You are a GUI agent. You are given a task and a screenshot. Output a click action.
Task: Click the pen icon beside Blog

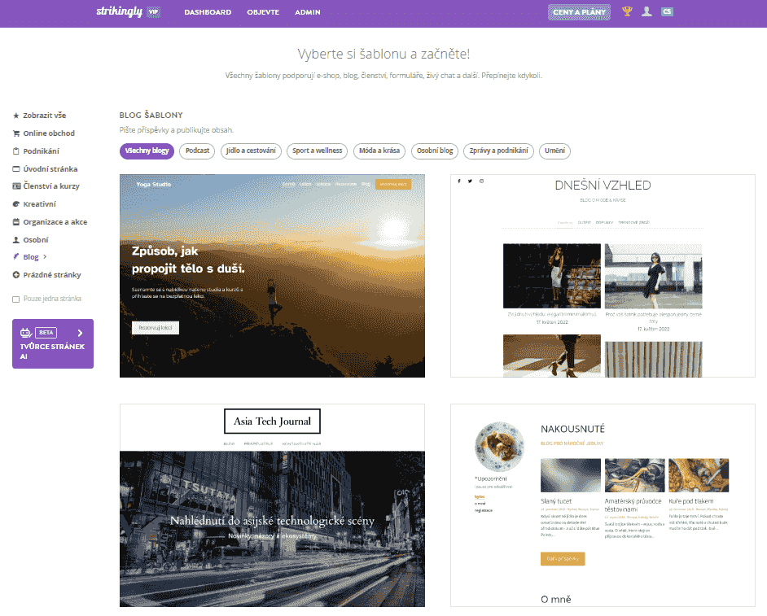[x=16, y=256]
